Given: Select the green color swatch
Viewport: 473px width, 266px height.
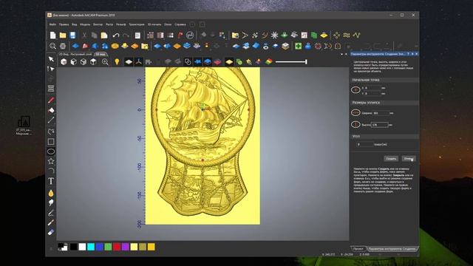Looking at the screenshot, I should (108, 247).
